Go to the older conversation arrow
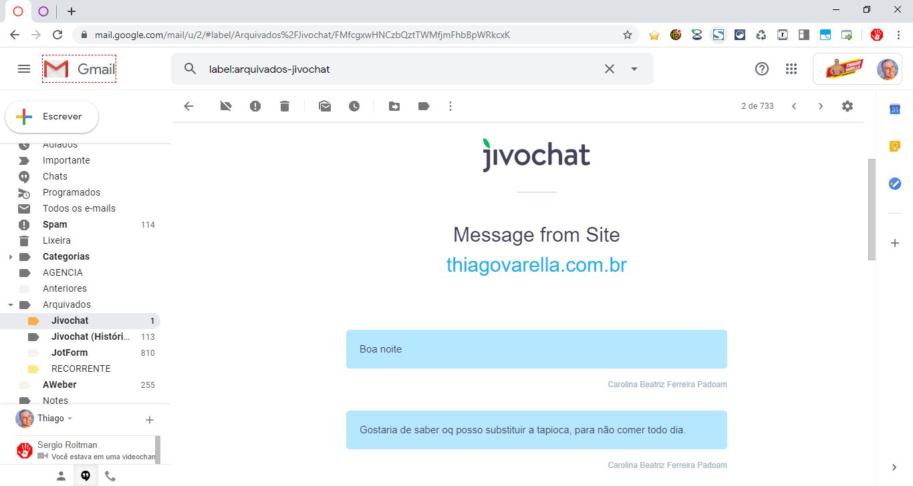 821,106
